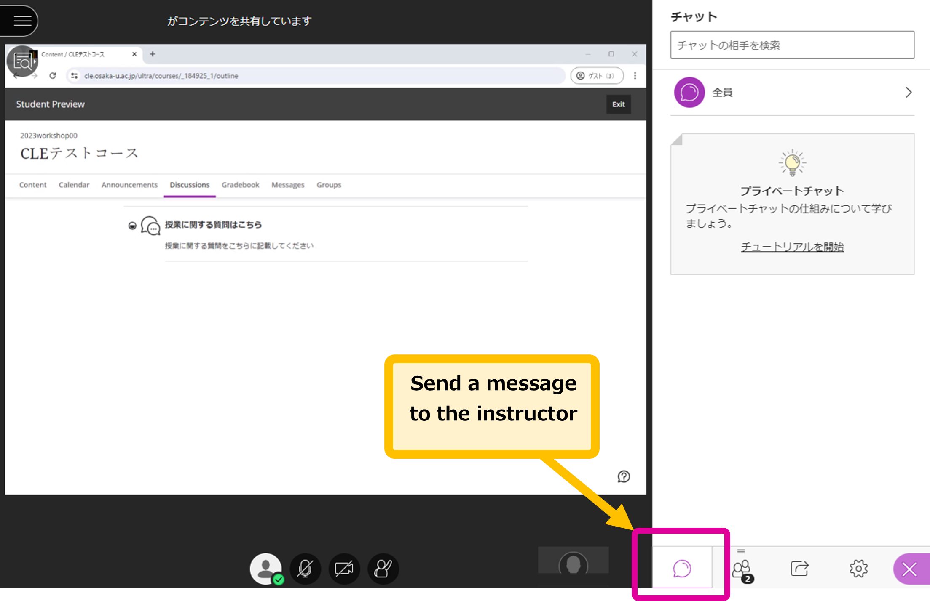This screenshot has height=601, width=930.
Task: Open the settings gear icon
Action: [x=858, y=569]
